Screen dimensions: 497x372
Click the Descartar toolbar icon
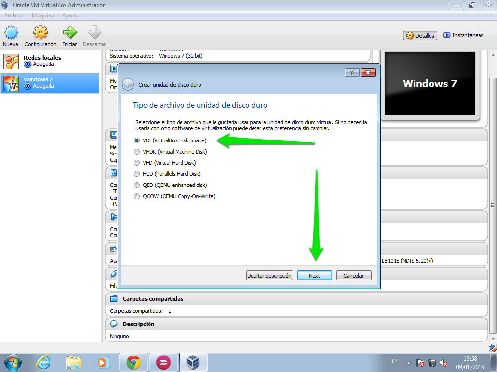[95, 32]
